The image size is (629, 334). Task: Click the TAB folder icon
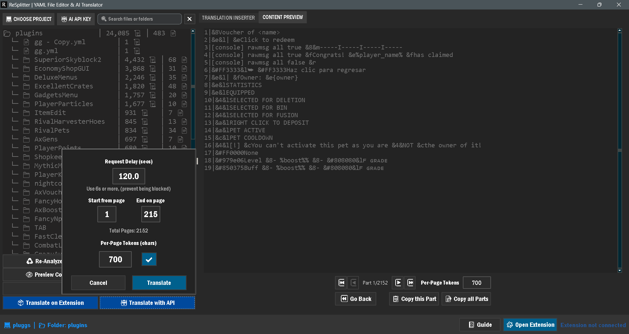click(x=27, y=228)
